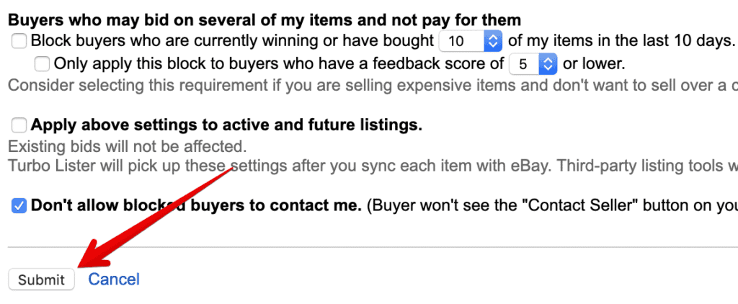Open the items count dropdown showing 10
The image size is (738, 304).
pos(470,41)
